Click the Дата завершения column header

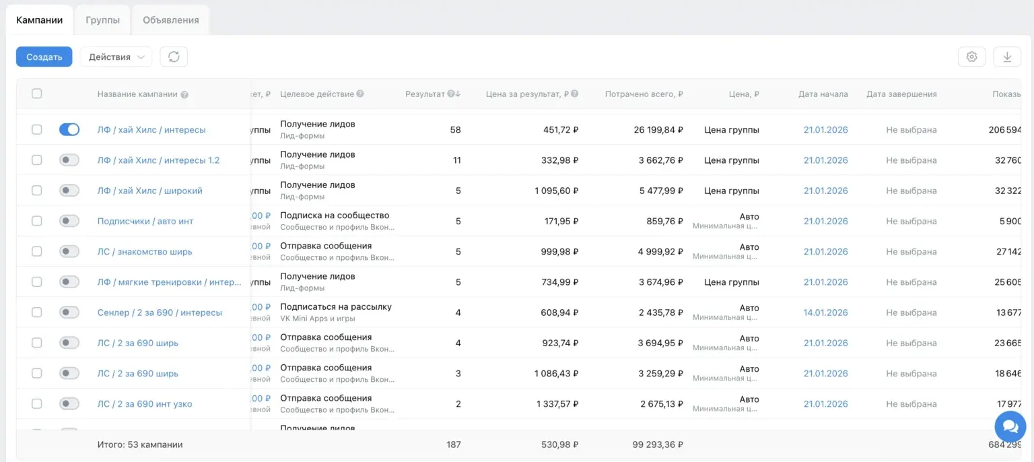click(901, 94)
